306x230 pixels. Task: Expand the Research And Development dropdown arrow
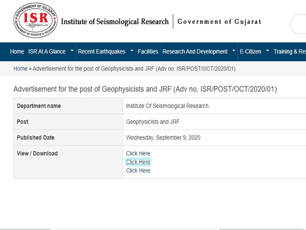coord(234,50)
